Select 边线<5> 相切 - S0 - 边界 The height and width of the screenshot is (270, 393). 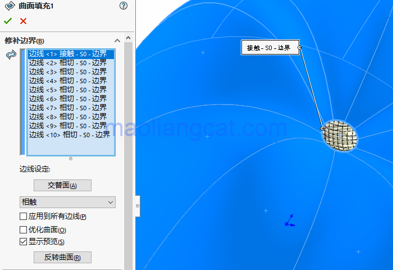point(71,90)
